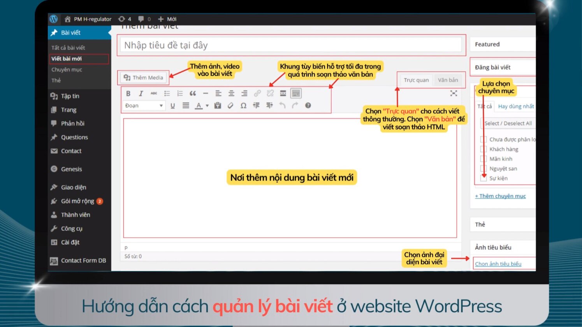582x327 pixels.
Task: Switch to the Văn bản editing tab
Action: (x=448, y=80)
